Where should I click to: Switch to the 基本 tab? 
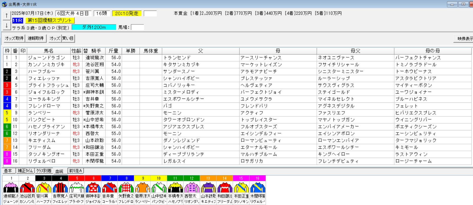pyautogui.click(x=8, y=171)
